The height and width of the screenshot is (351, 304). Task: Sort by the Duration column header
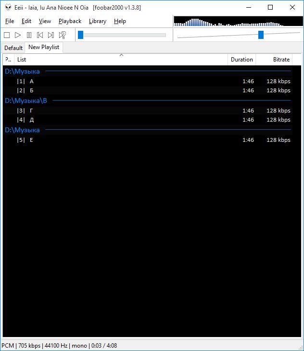(x=241, y=60)
